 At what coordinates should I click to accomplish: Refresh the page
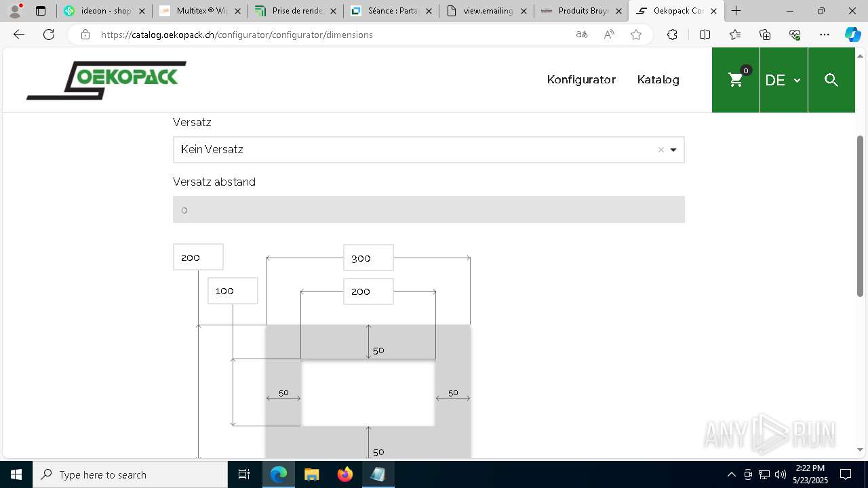49,35
